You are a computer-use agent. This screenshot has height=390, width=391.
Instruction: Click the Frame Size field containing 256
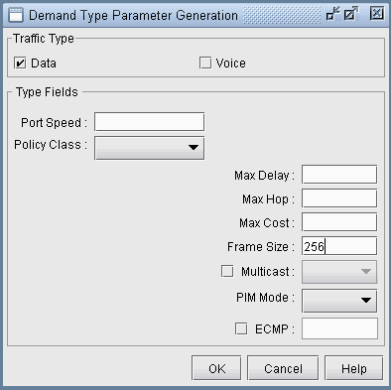tap(339, 246)
